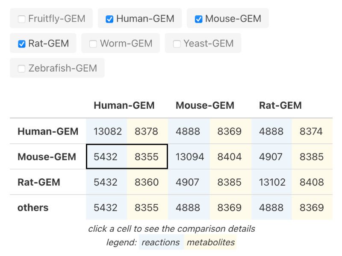The width and height of the screenshot is (342, 256).
Task: Click the others row label
Action: [33, 208]
